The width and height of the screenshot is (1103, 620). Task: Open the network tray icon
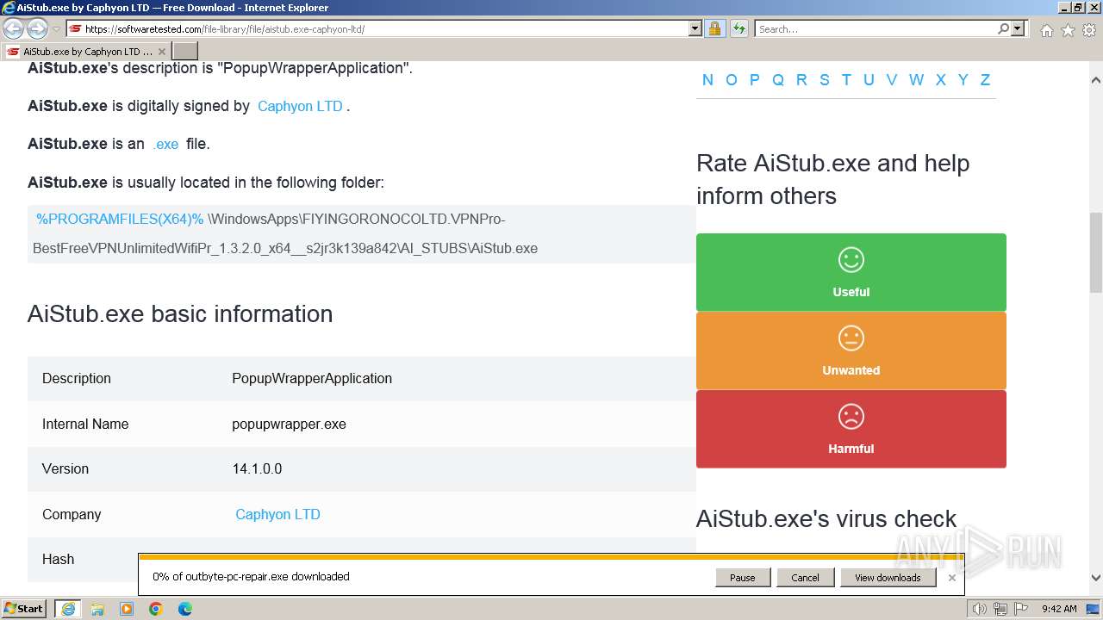pyautogui.click(x=1000, y=609)
